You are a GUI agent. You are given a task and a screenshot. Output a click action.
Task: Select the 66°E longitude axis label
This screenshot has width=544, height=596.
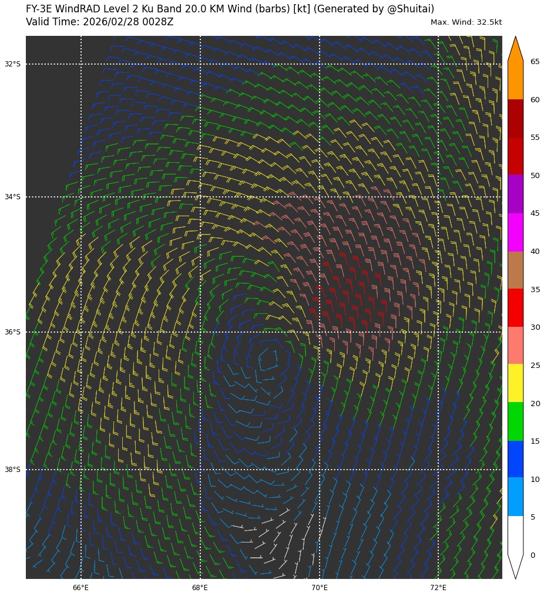coord(81,588)
